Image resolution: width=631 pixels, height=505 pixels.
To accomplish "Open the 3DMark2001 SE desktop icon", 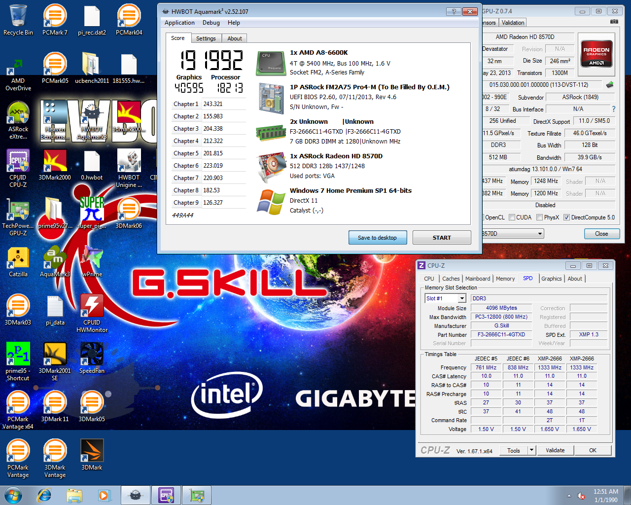I will [x=55, y=362].
